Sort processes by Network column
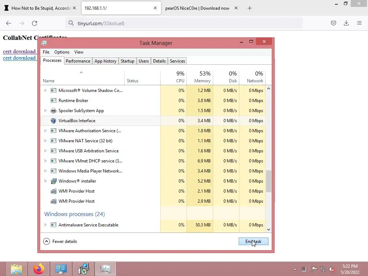 [x=253, y=78]
